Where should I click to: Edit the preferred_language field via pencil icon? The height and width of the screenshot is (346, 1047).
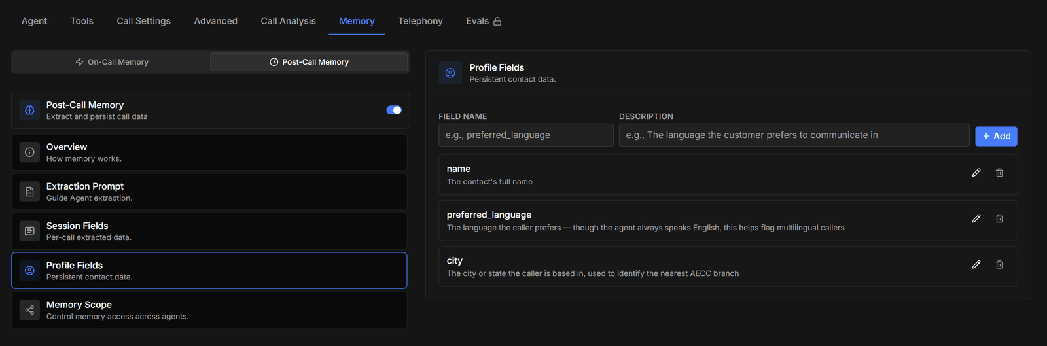976,218
